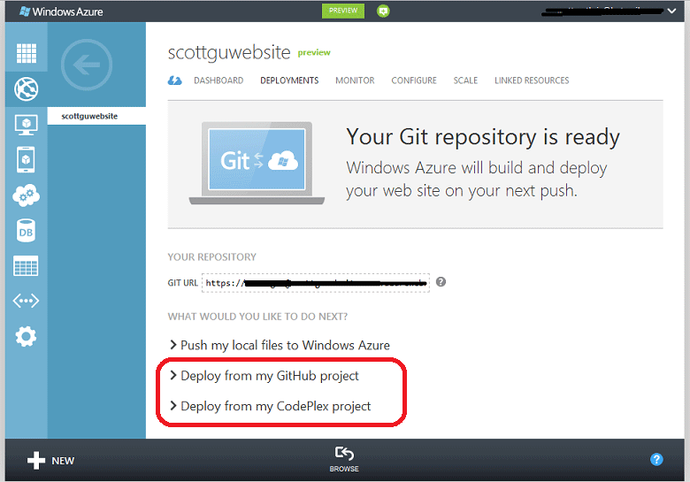Screen dimensions: 690x482
Task: Click the green preview label beside title
Action: (314, 53)
